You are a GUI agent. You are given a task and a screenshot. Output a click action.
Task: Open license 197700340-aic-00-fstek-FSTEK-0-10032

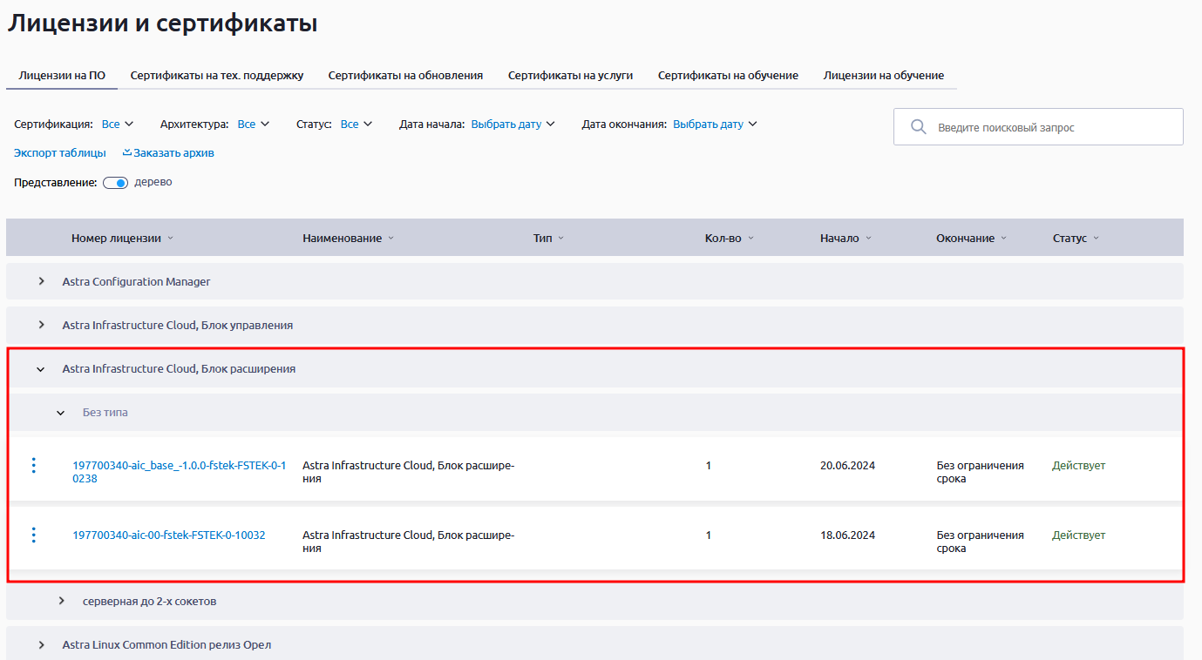[x=169, y=535]
